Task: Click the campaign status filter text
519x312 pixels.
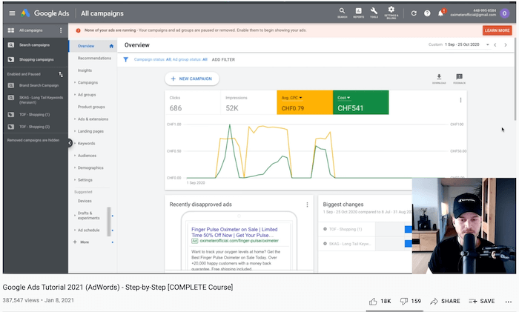Action: click(x=171, y=60)
